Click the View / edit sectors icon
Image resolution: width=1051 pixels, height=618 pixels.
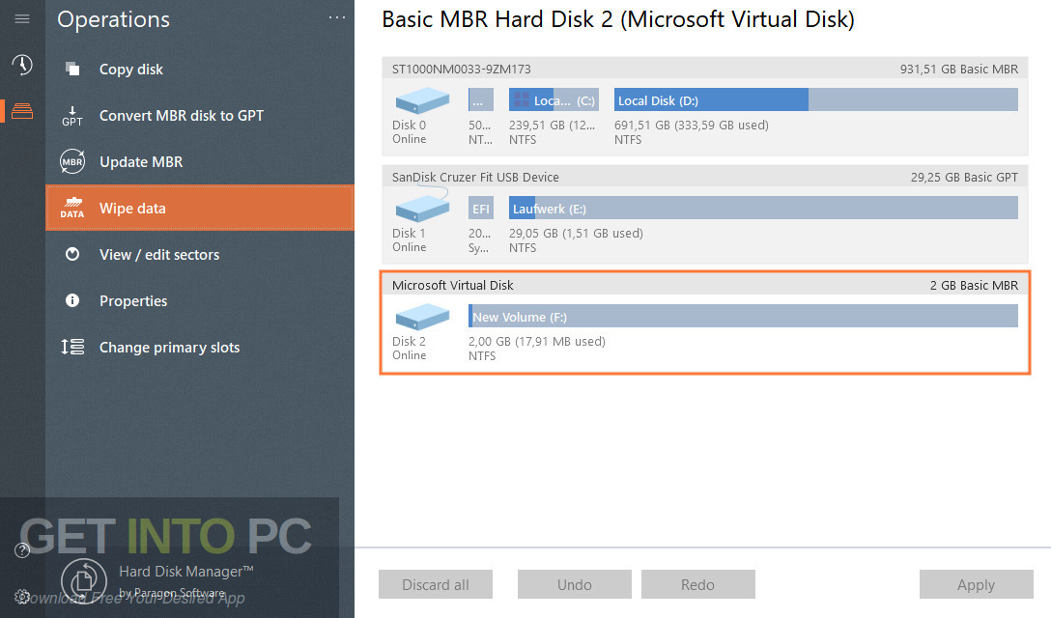(72, 254)
